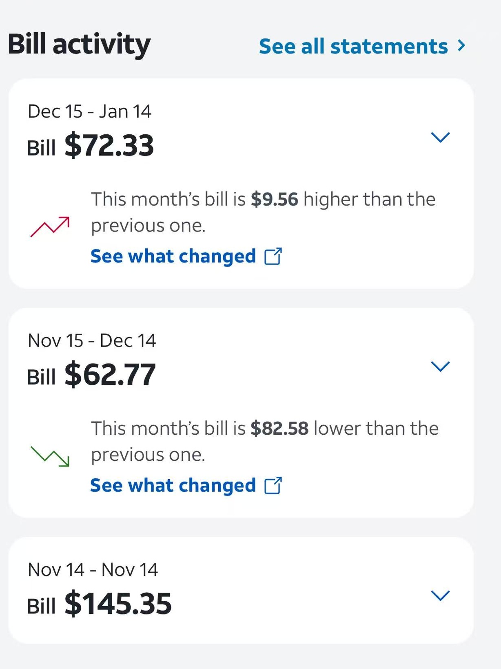Open See what changed for $62.77 bill
The width and height of the screenshot is (501, 669).
pyautogui.click(x=173, y=485)
